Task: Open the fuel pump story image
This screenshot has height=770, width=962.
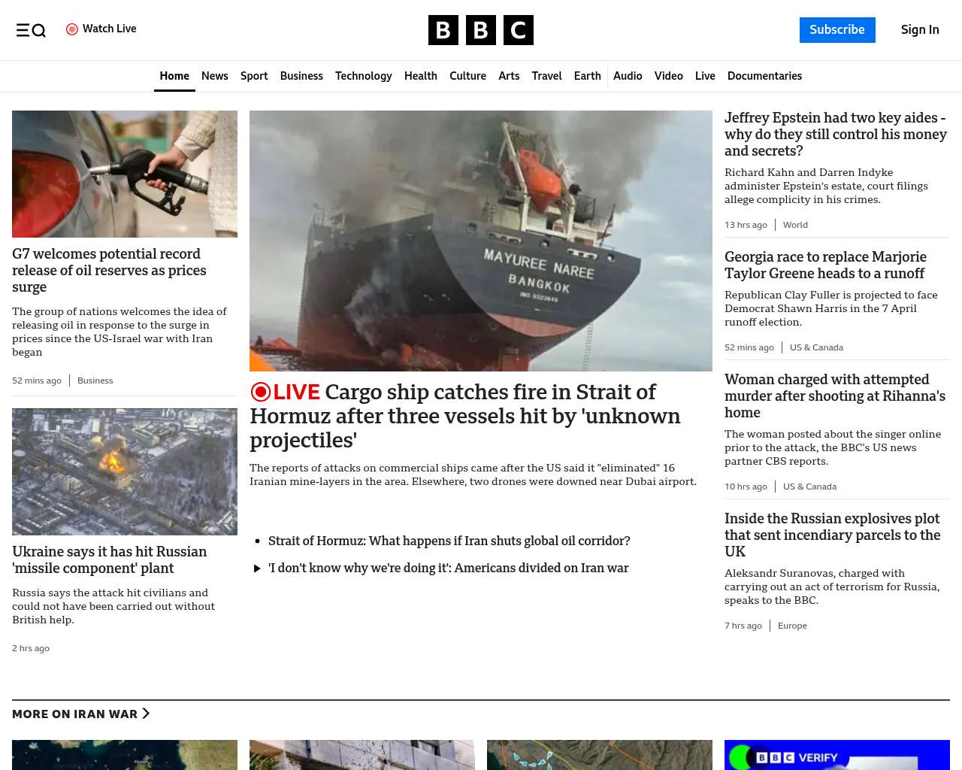Action: [x=125, y=174]
